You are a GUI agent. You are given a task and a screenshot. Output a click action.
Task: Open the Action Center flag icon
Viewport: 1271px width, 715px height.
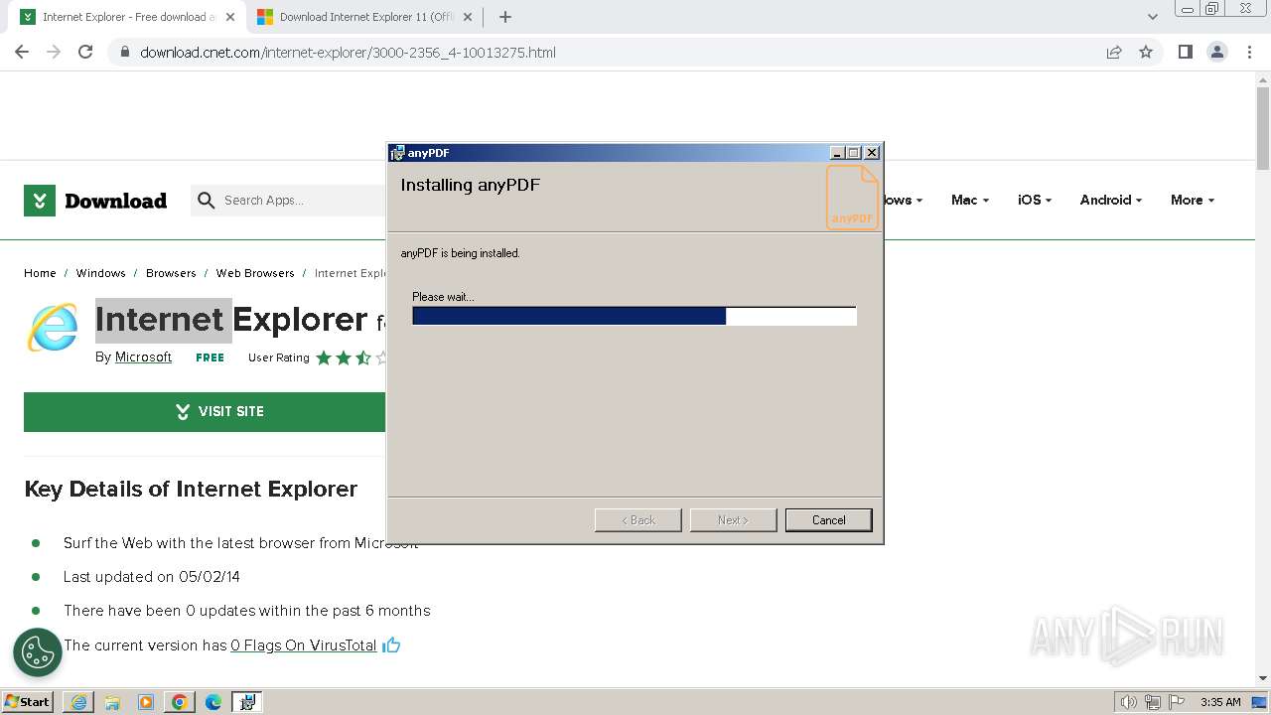coord(1176,702)
